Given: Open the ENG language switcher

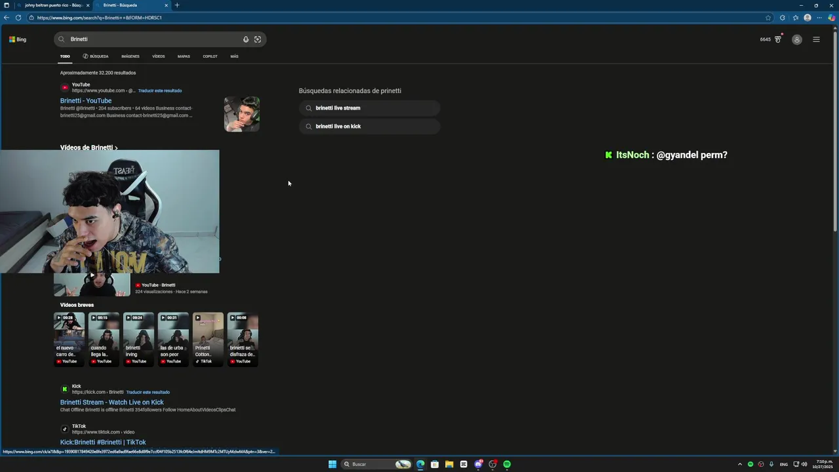Looking at the screenshot, I should pos(784,464).
